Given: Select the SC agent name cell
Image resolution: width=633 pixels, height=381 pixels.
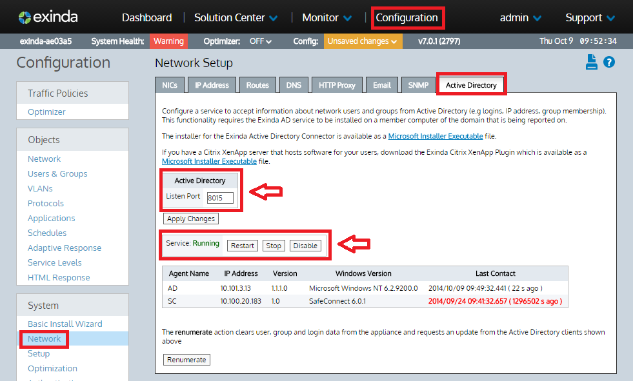Looking at the screenshot, I should (172, 301).
